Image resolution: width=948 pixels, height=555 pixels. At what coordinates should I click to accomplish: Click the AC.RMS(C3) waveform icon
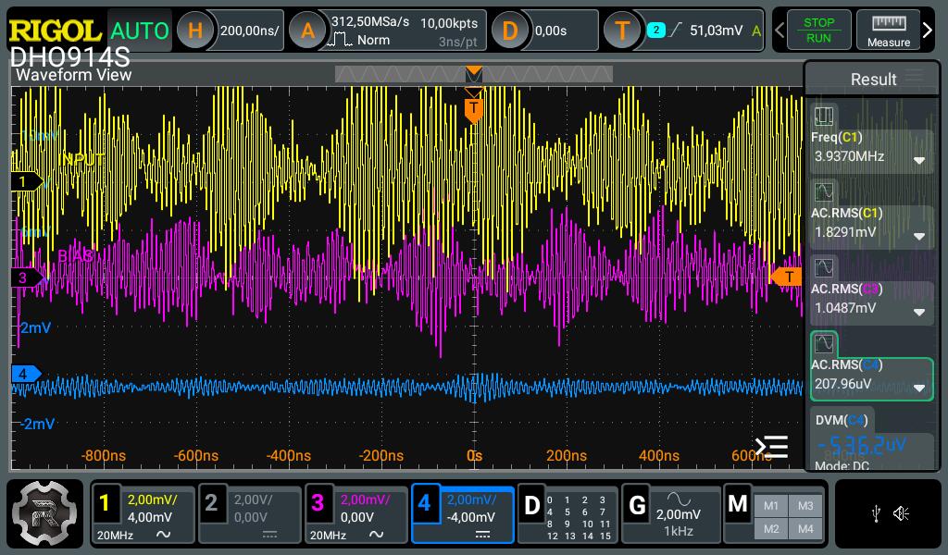tap(823, 267)
